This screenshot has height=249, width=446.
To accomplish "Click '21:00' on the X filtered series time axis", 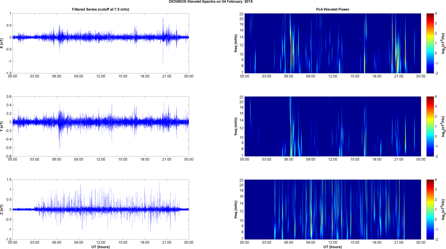I will pos(167,76).
